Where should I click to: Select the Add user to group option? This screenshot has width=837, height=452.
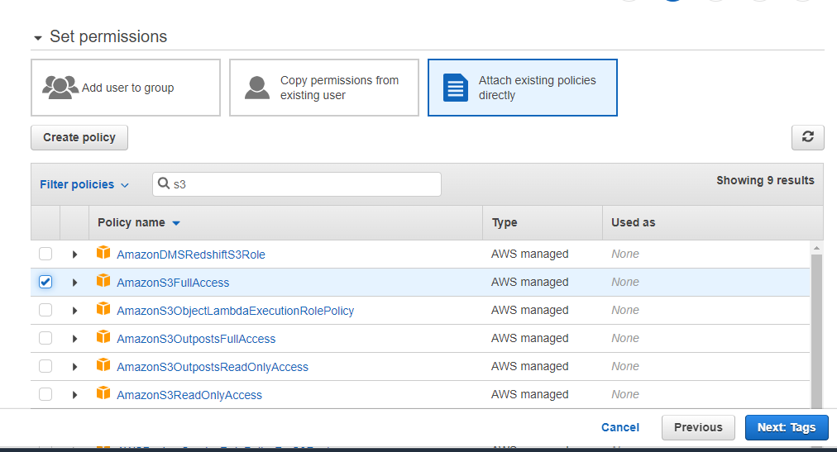126,88
